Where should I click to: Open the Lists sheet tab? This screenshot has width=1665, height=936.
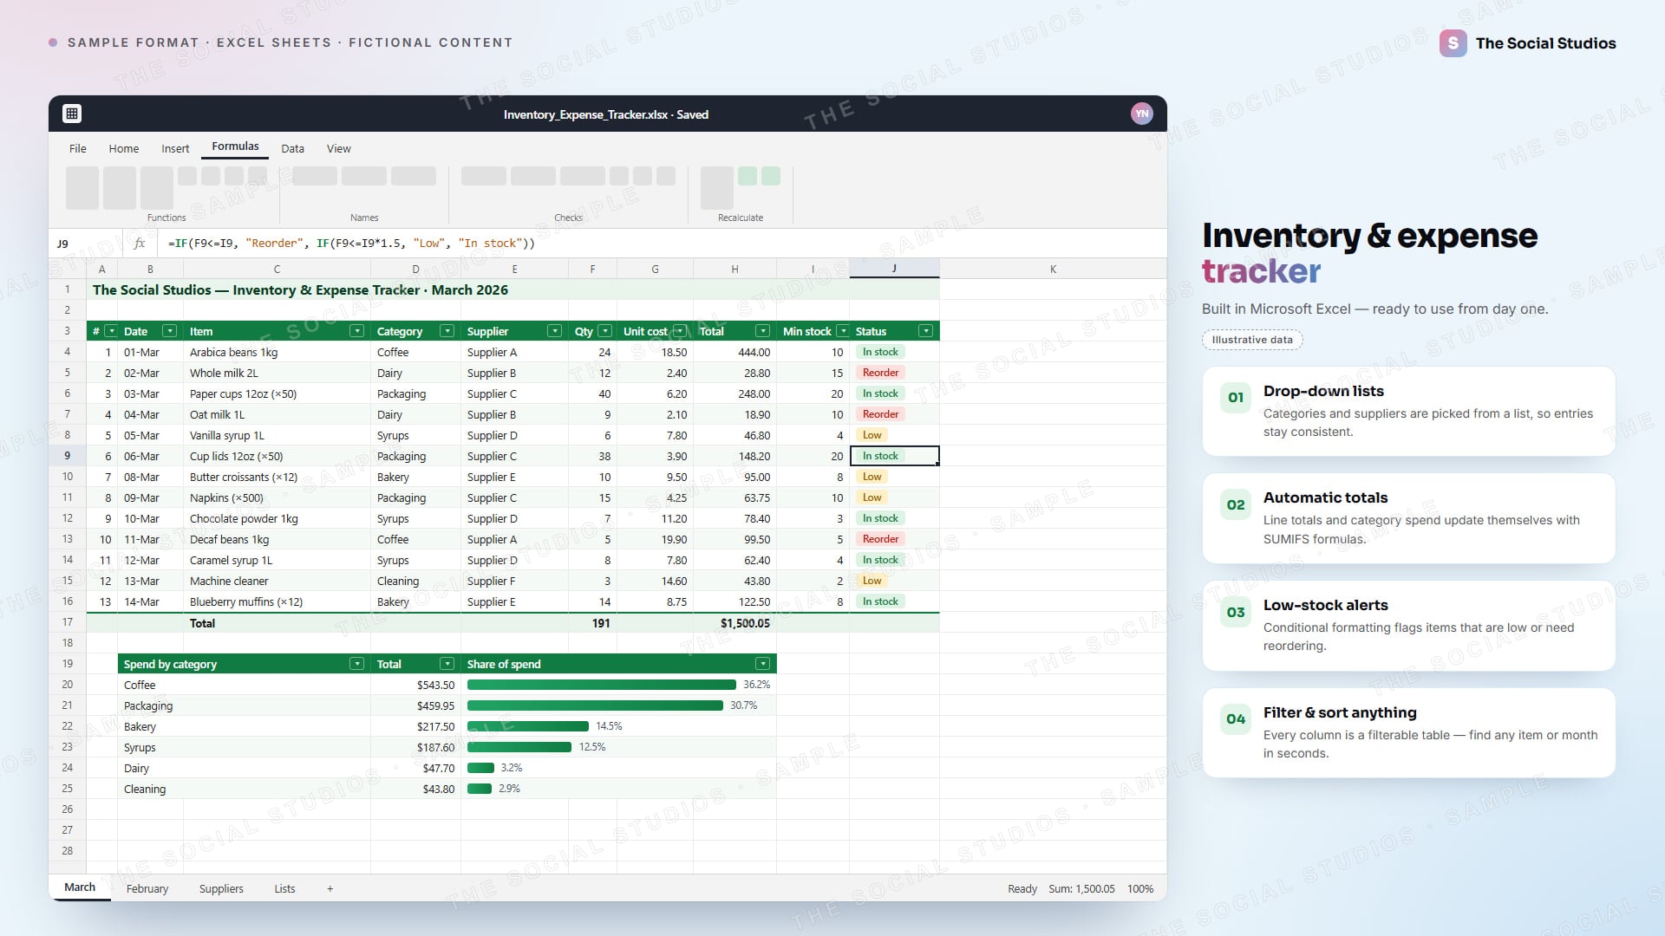pos(284,888)
